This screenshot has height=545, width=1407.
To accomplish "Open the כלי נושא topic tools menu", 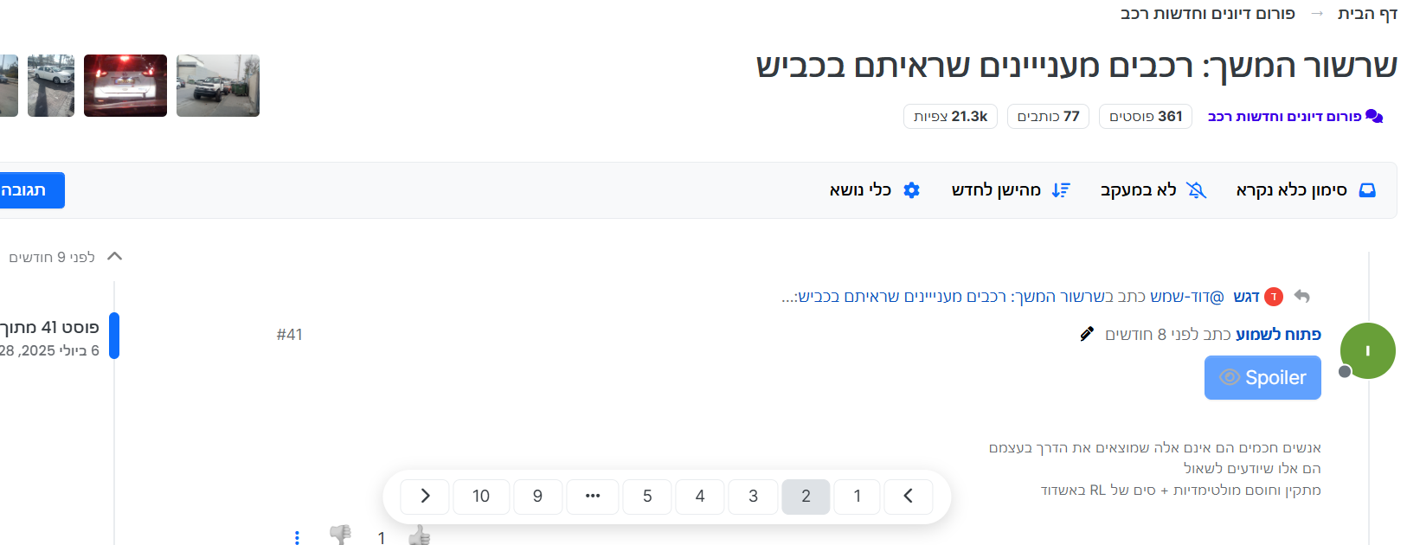I will click(874, 190).
